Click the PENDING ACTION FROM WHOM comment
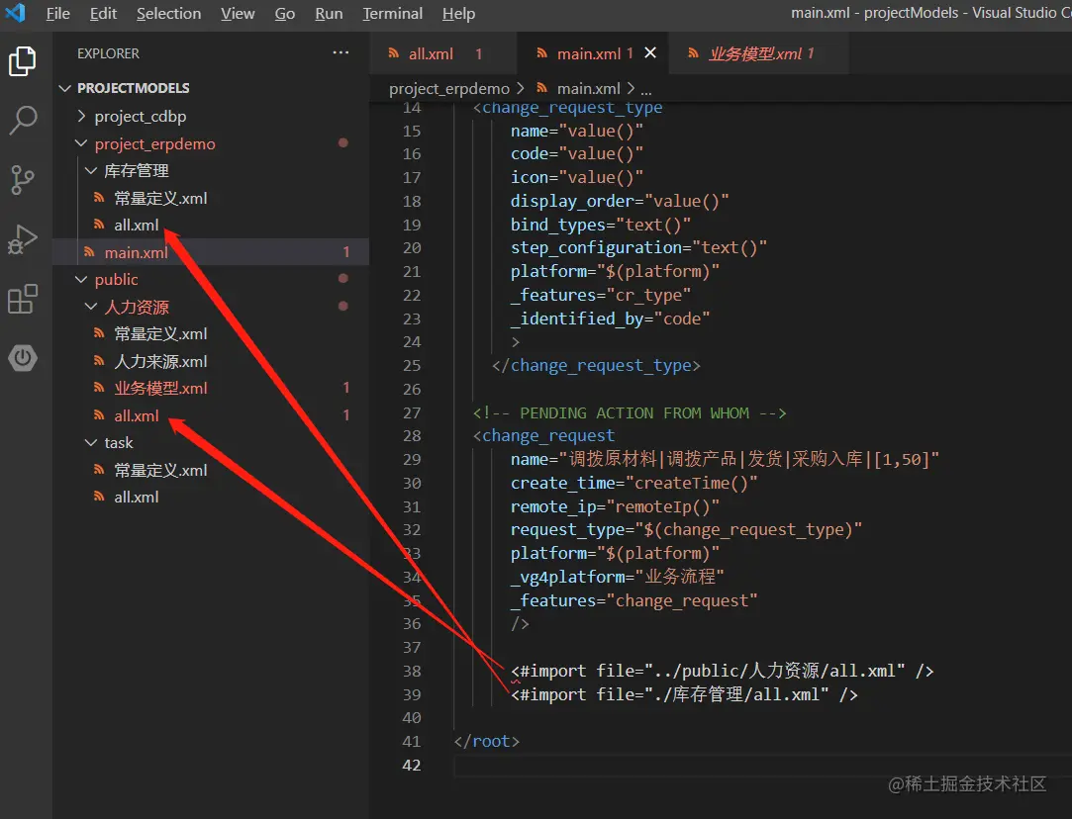 point(629,413)
